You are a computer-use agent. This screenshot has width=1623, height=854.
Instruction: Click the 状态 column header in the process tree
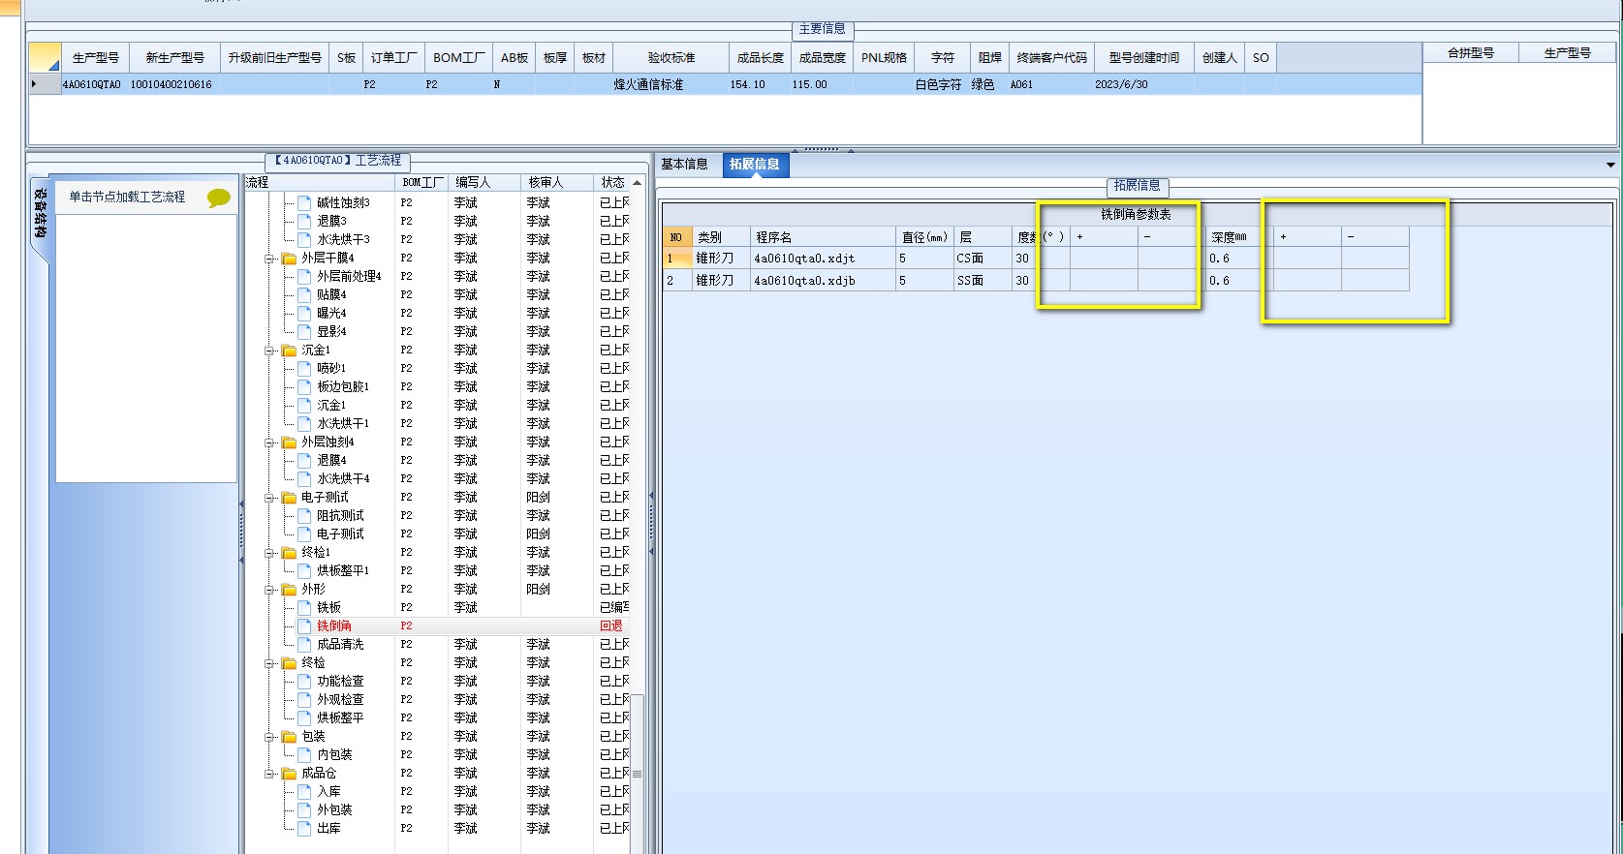point(612,182)
